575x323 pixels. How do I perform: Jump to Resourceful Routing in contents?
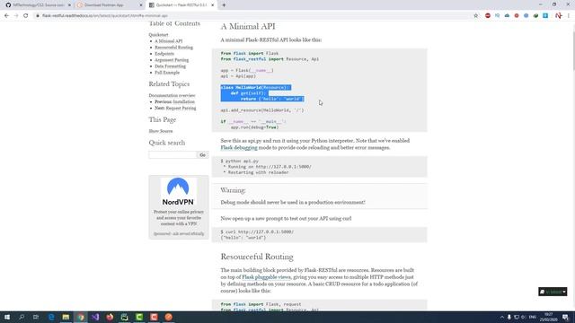(x=173, y=48)
